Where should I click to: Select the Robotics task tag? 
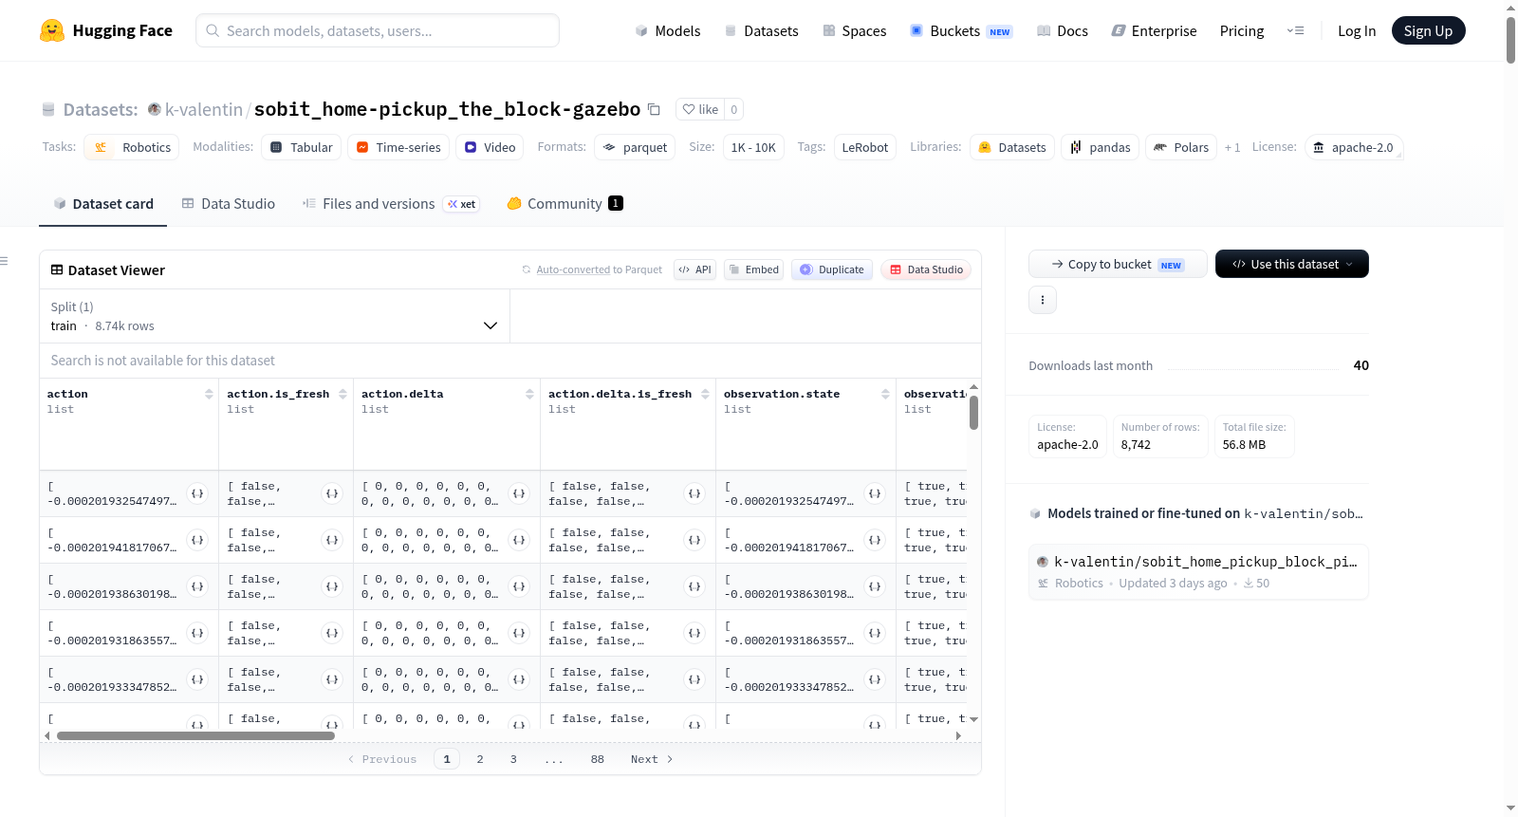coord(132,147)
